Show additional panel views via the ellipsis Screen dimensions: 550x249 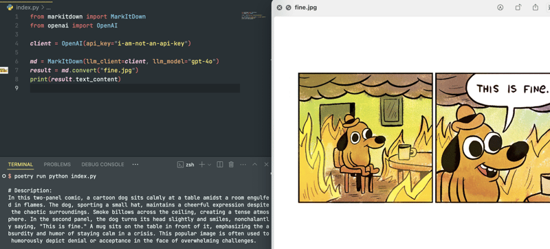tap(135, 164)
